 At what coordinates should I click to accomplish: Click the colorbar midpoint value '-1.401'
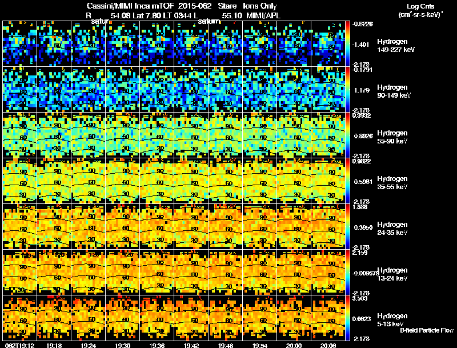click(x=361, y=45)
